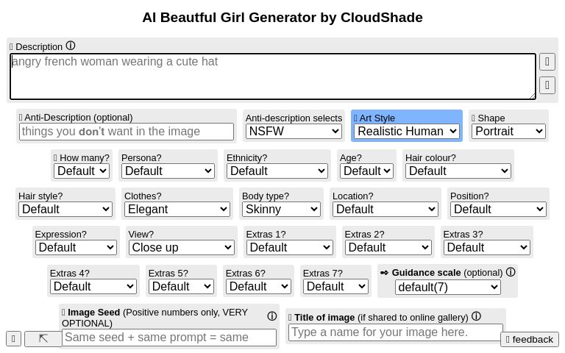Image resolution: width=565 pixels, height=353 pixels.
Task: Click the Title of image text field
Action: click(396, 332)
